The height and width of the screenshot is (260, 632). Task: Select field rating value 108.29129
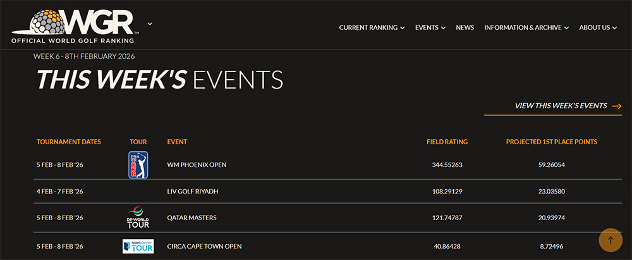click(447, 192)
